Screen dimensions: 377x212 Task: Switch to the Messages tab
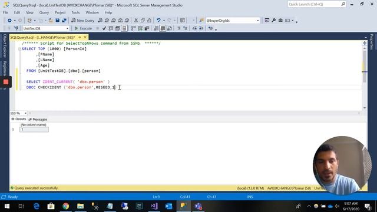coord(38,119)
